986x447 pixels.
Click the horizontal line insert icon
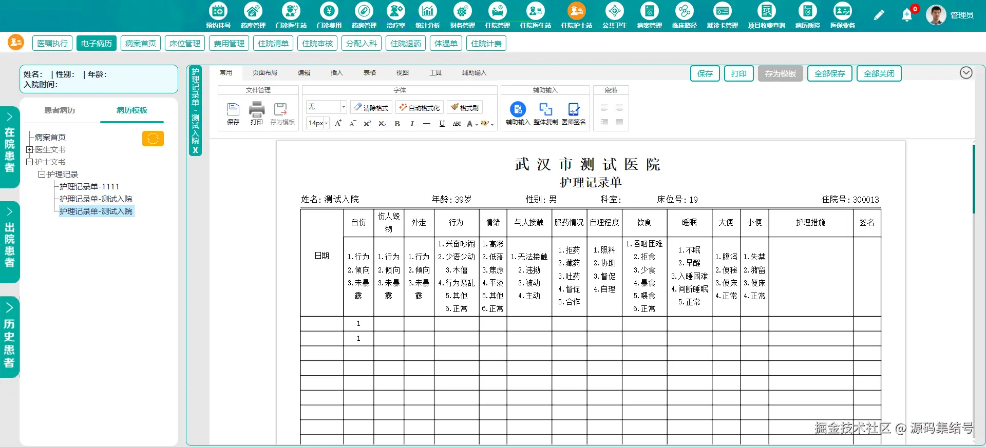[x=427, y=123]
